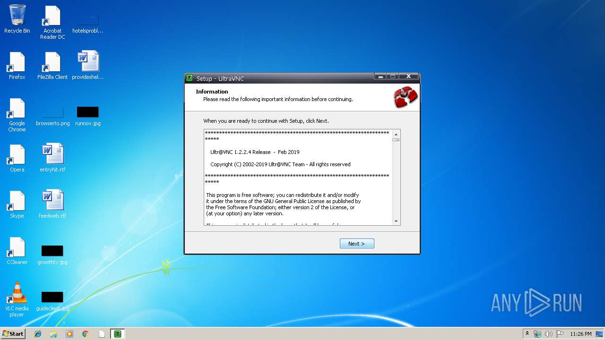Click the taskbar clock showing 11:26 PM
Screen dimensions: 605x340
tap(581, 334)
